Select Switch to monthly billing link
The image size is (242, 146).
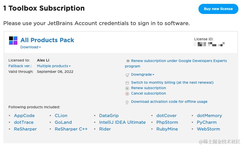coord(172,82)
